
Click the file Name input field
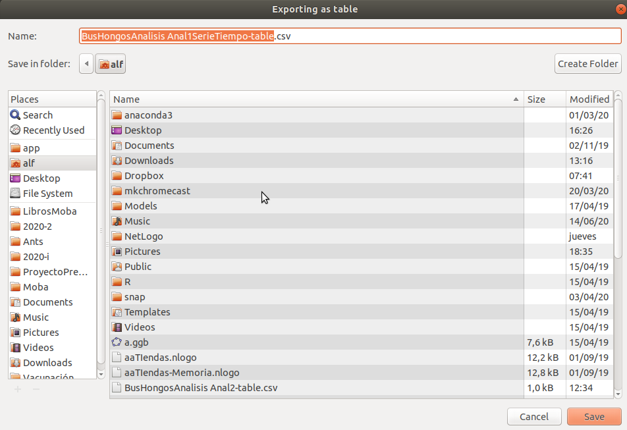click(x=350, y=36)
